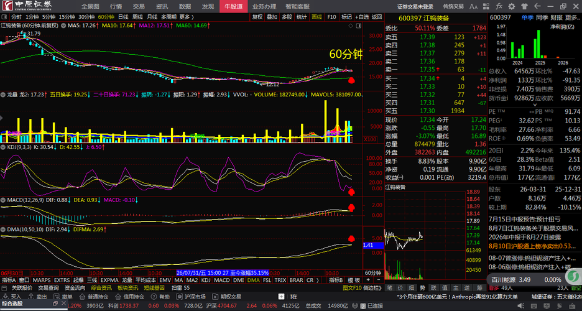582x311 pixels.
Task: Restore the 综合选股 floating panel window icon
Action: tap(55, 303)
